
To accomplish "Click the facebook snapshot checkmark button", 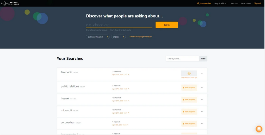I will (x=189, y=73).
